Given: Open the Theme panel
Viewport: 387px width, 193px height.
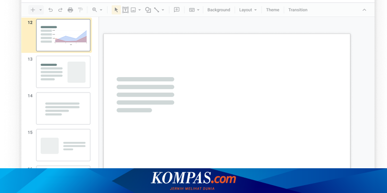Looking at the screenshot, I should pyautogui.click(x=273, y=10).
